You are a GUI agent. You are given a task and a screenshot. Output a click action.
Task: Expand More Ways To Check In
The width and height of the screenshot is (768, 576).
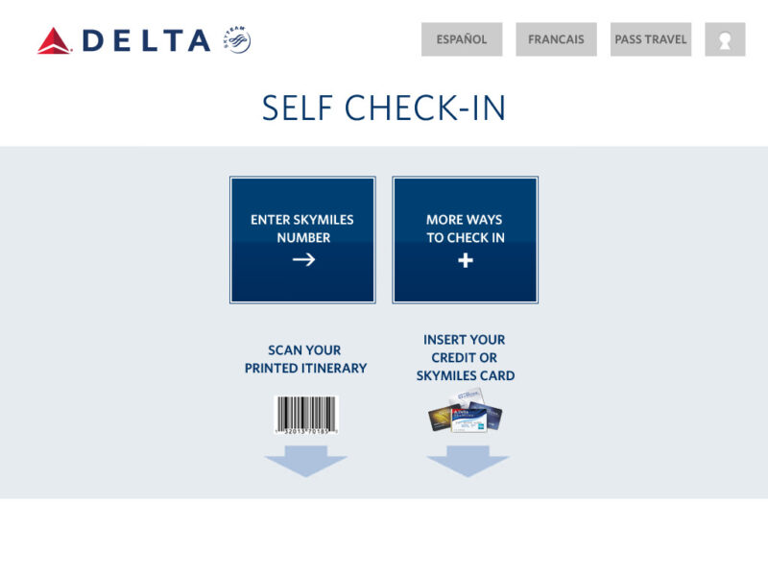pos(466,240)
